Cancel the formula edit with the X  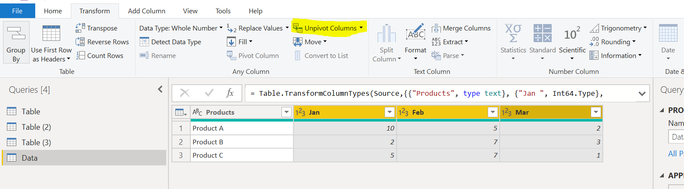185,93
